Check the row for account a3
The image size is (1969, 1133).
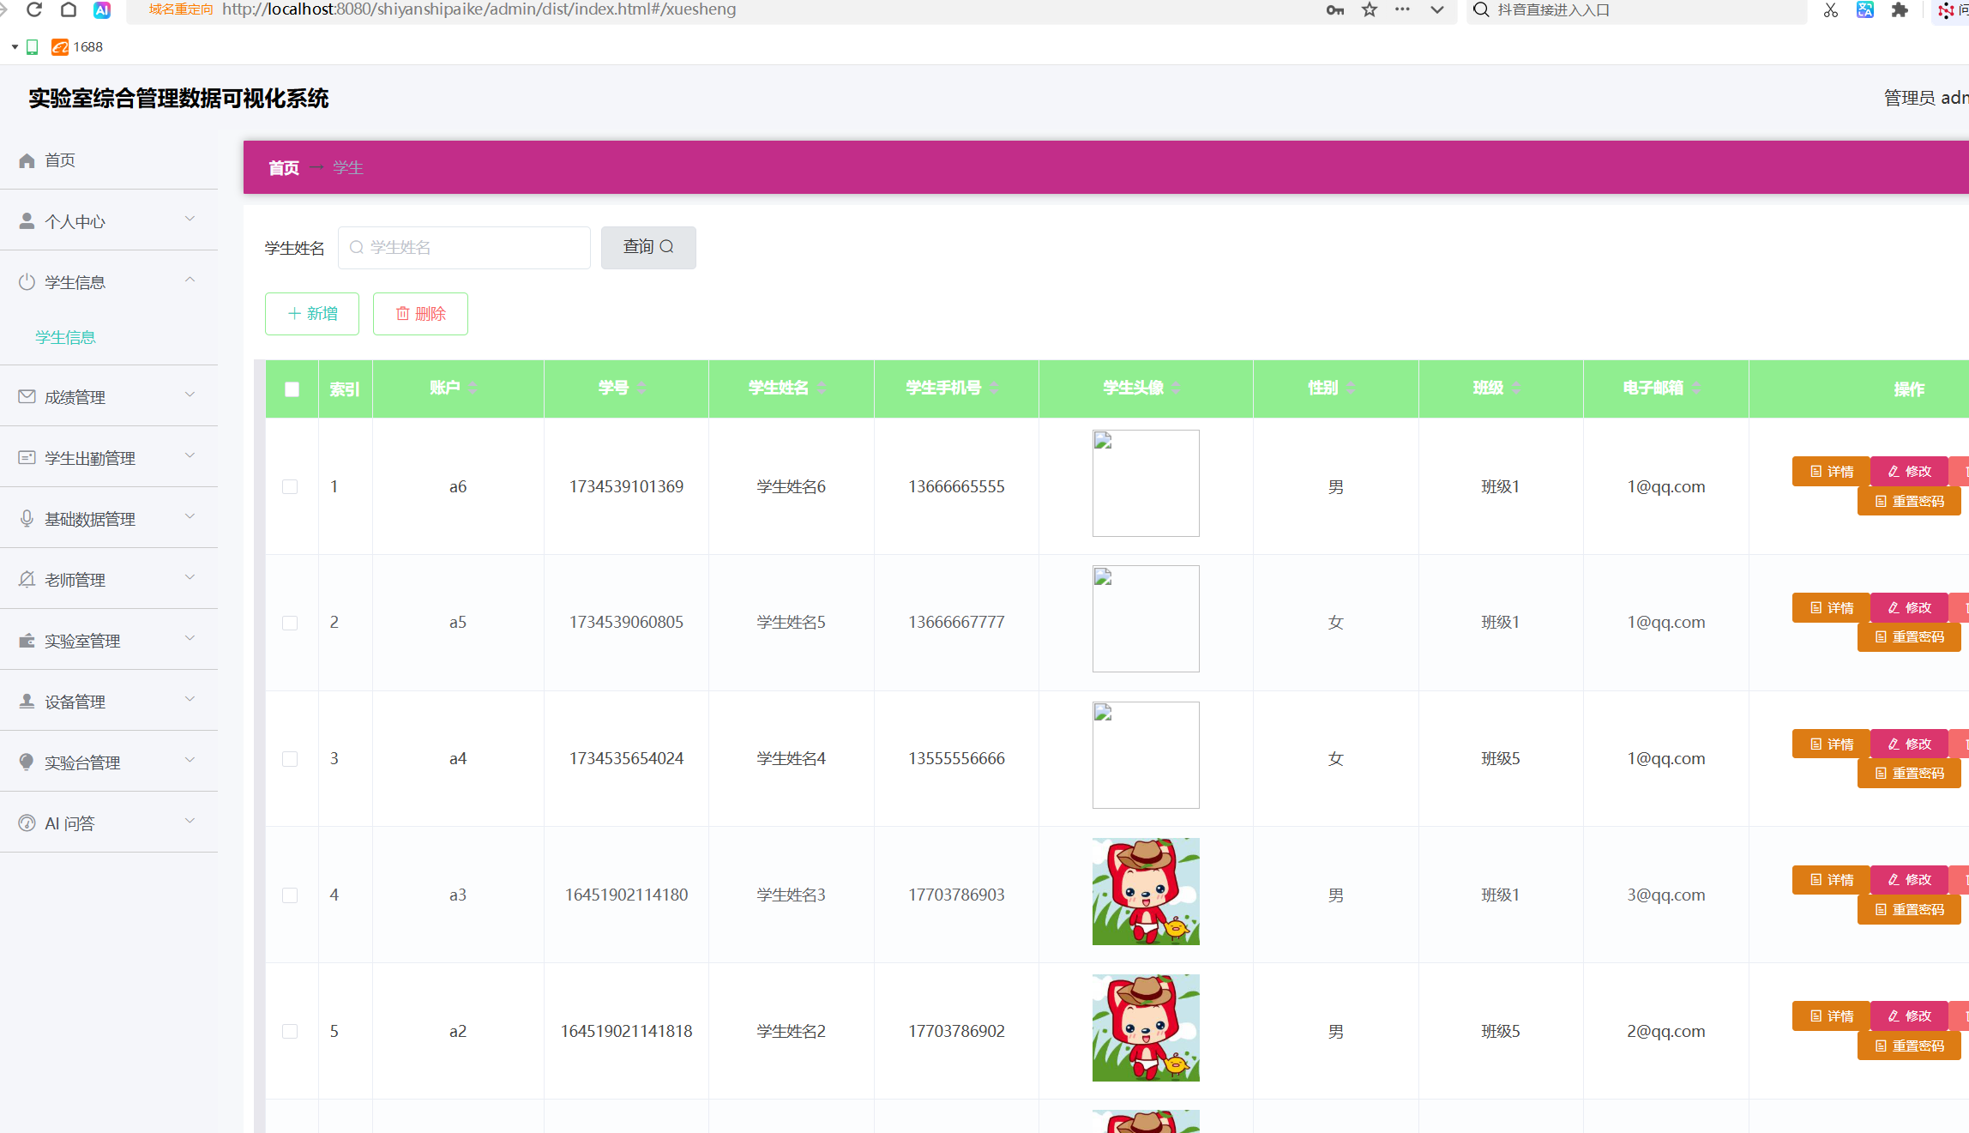pyautogui.click(x=290, y=895)
